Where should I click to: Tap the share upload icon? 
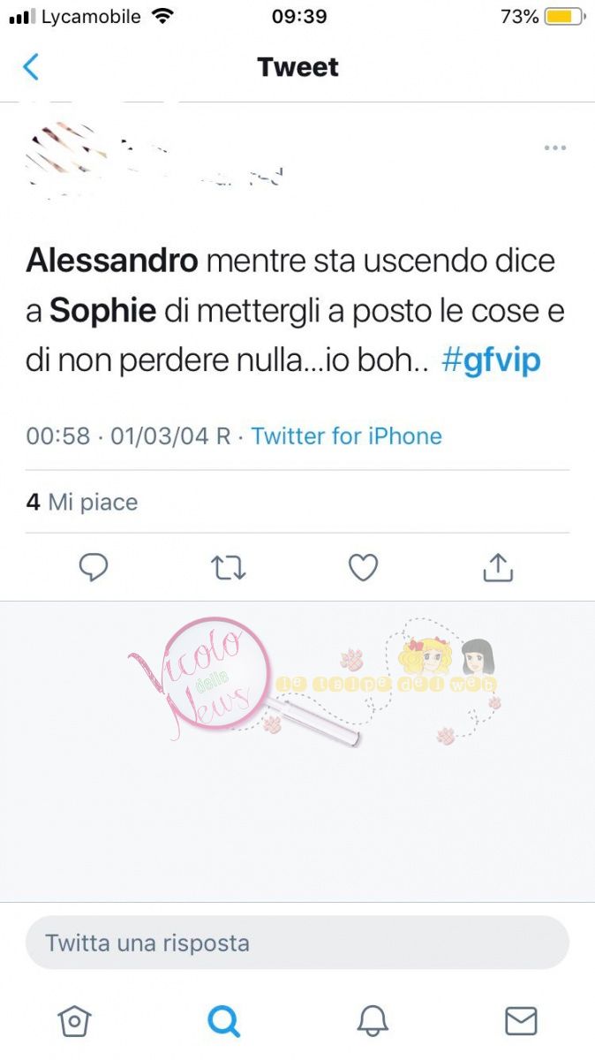(498, 567)
